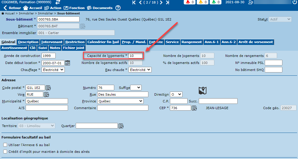Open the CEP lookup icon
This screenshot has height=159, width=298.
pos(194,108)
